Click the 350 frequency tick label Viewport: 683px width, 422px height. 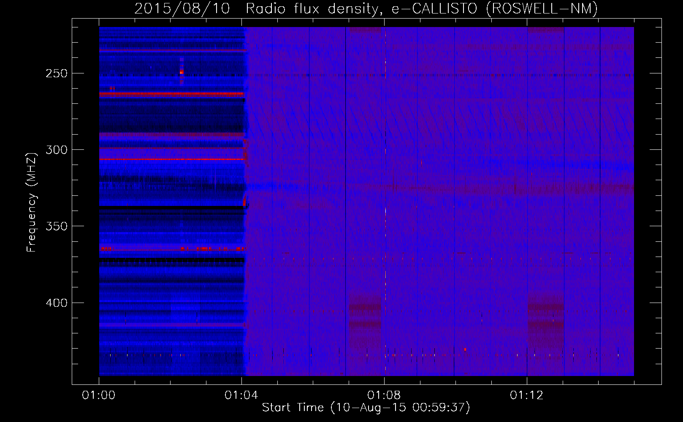57,226
